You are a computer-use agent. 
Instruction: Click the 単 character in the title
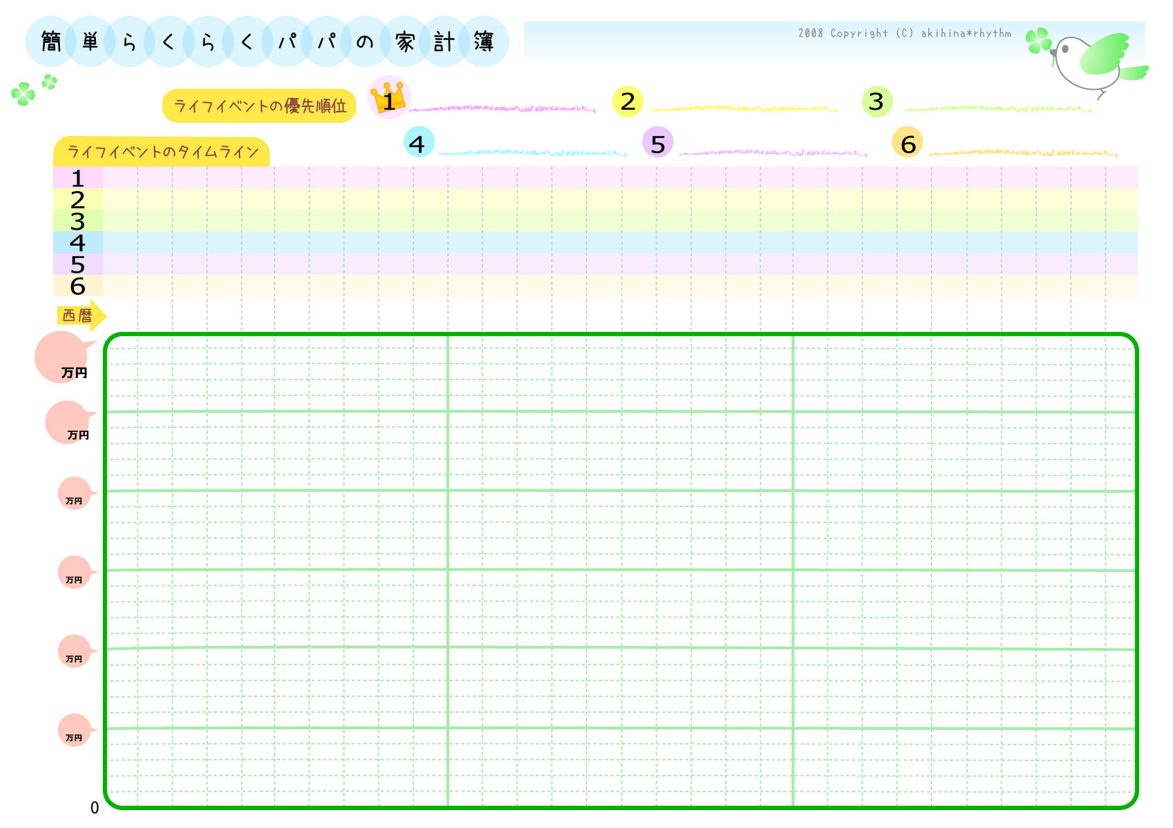90,42
